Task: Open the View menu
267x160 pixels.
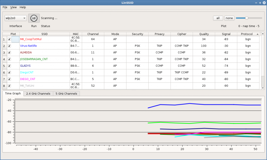Action: [13, 7]
